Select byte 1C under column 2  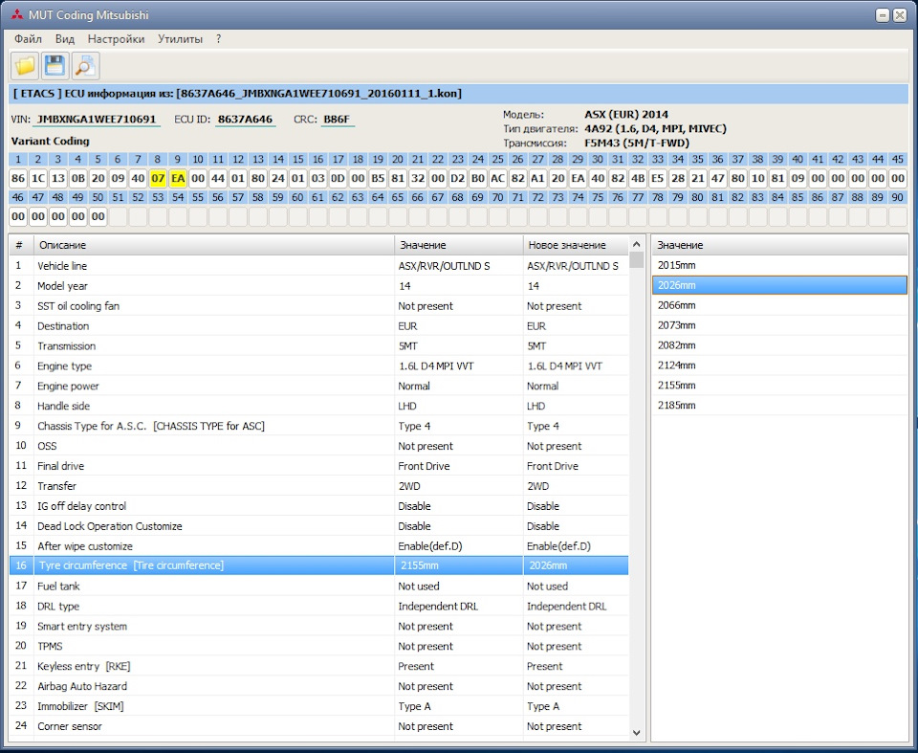[38, 178]
